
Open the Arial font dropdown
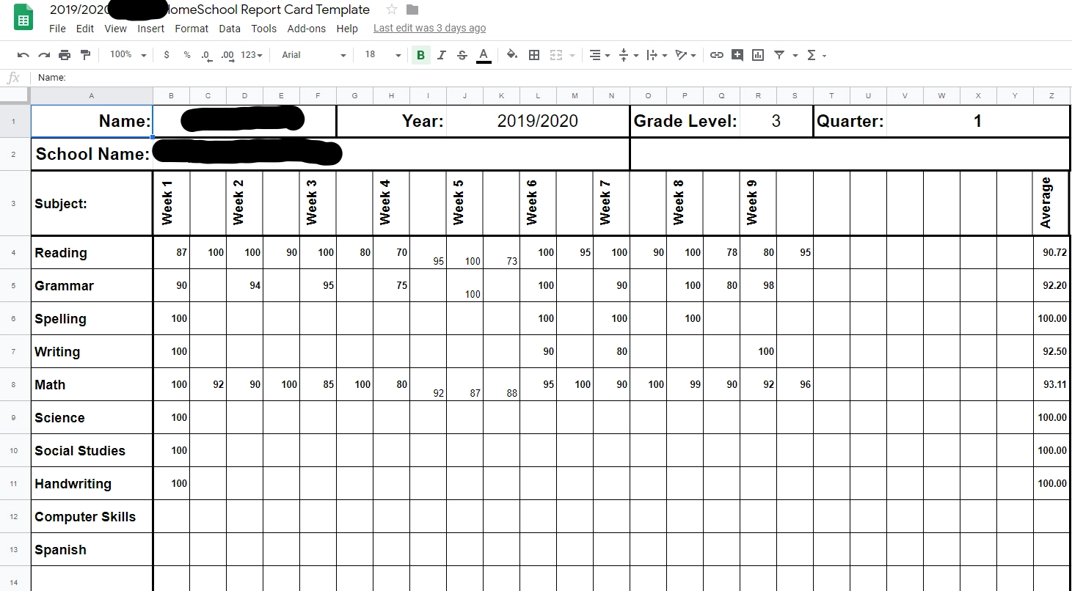(x=313, y=54)
